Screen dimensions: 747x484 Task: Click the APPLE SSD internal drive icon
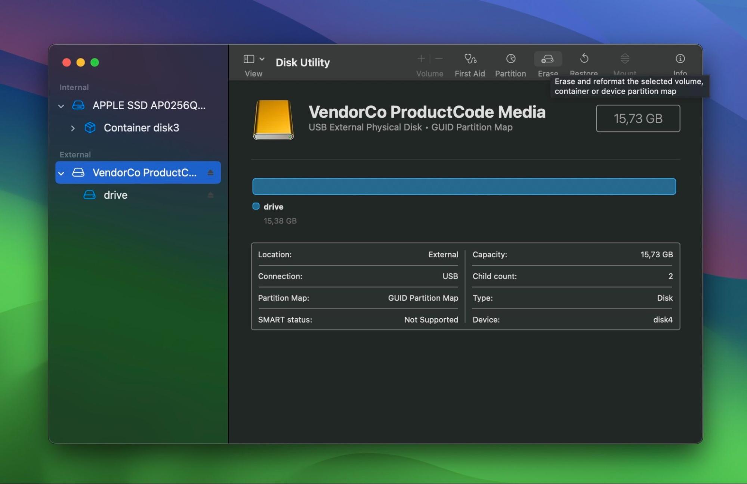pyautogui.click(x=78, y=105)
